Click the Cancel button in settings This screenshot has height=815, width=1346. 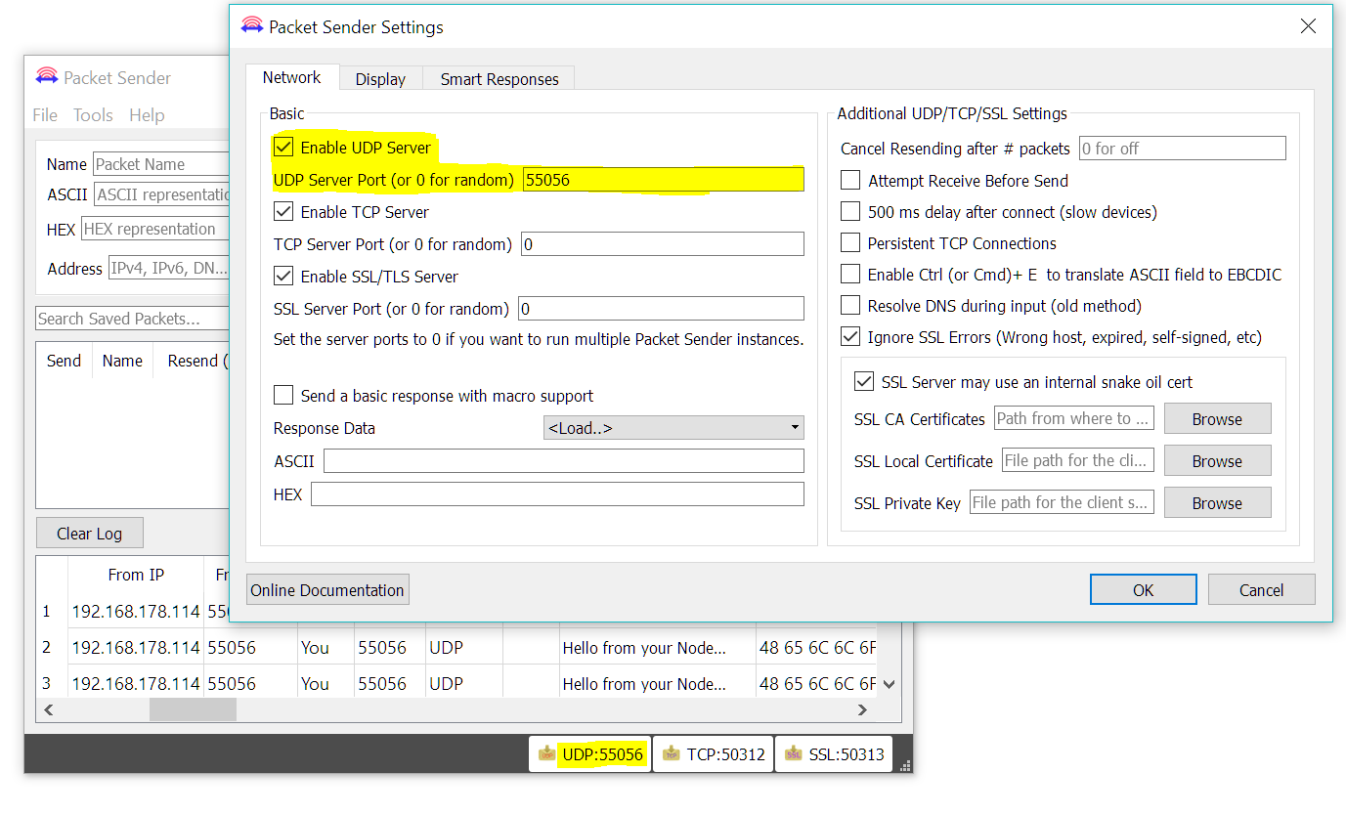click(1261, 590)
